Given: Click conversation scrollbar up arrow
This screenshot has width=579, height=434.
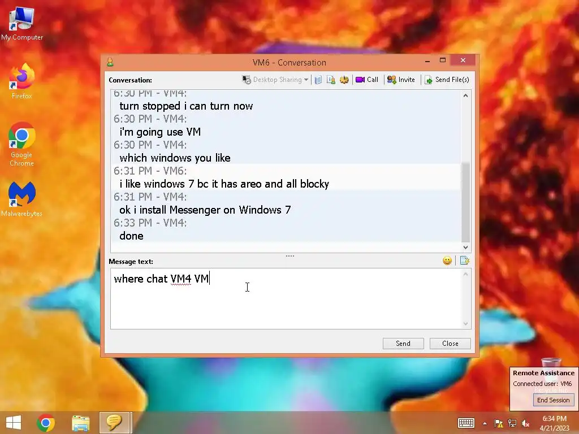Looking at the screenshot, I should [x=466, y=96].
